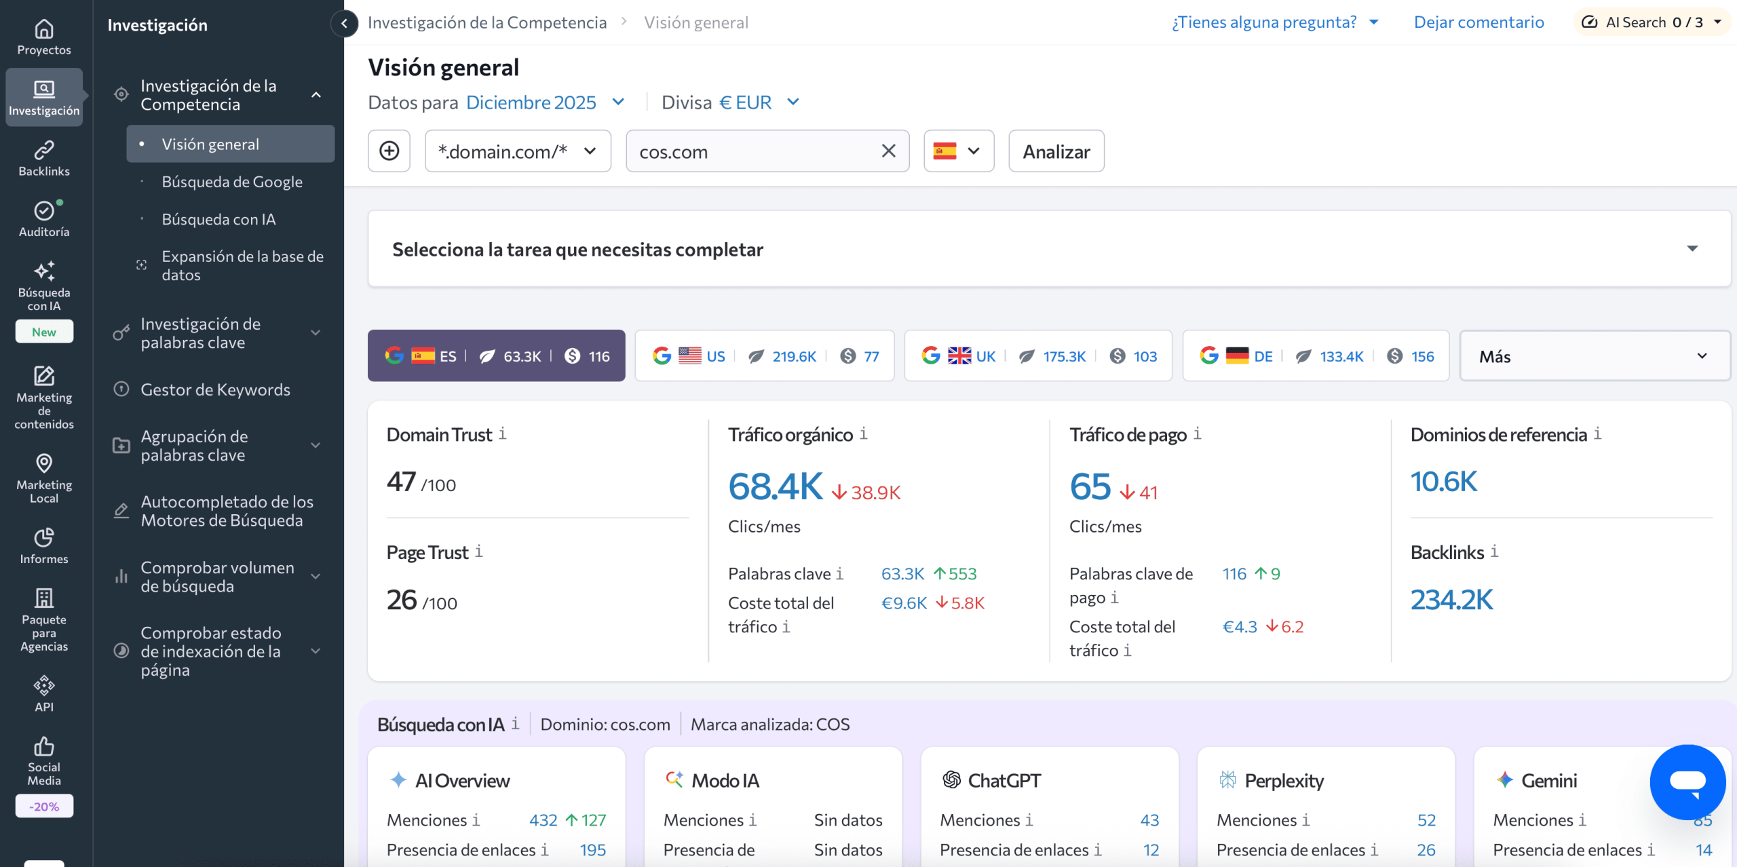Image resolution: width=1737 pixels, height=867 pixels.
Task: Open the Spain flag country selector
Action: pyautogui.click(x=958, y=151)
